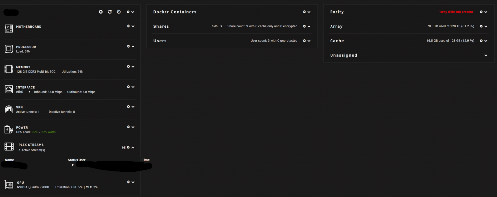This screenshot has height=197, width=497.
Task: Open the GPU settings gear
Action: click(x=128, y=182)
